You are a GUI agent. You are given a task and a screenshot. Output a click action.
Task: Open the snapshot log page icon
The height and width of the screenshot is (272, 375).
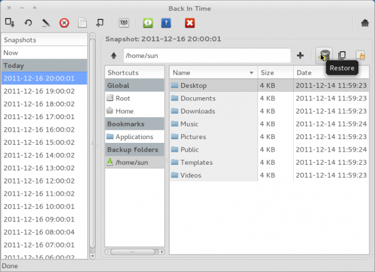tap(82, 23)
